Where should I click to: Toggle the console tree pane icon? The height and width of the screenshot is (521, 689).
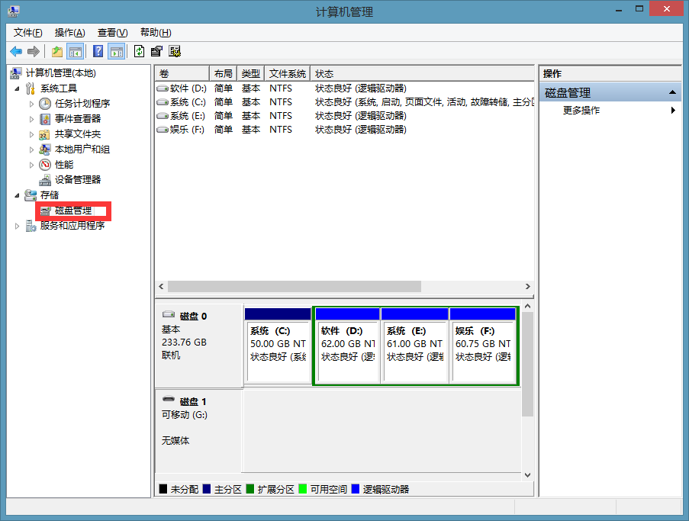coord(74,50)
